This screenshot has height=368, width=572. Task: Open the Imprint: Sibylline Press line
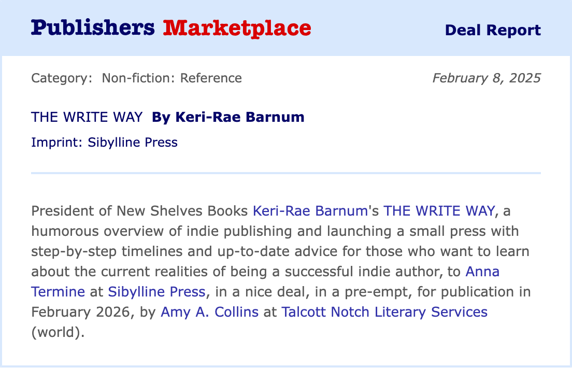point(104,142)
